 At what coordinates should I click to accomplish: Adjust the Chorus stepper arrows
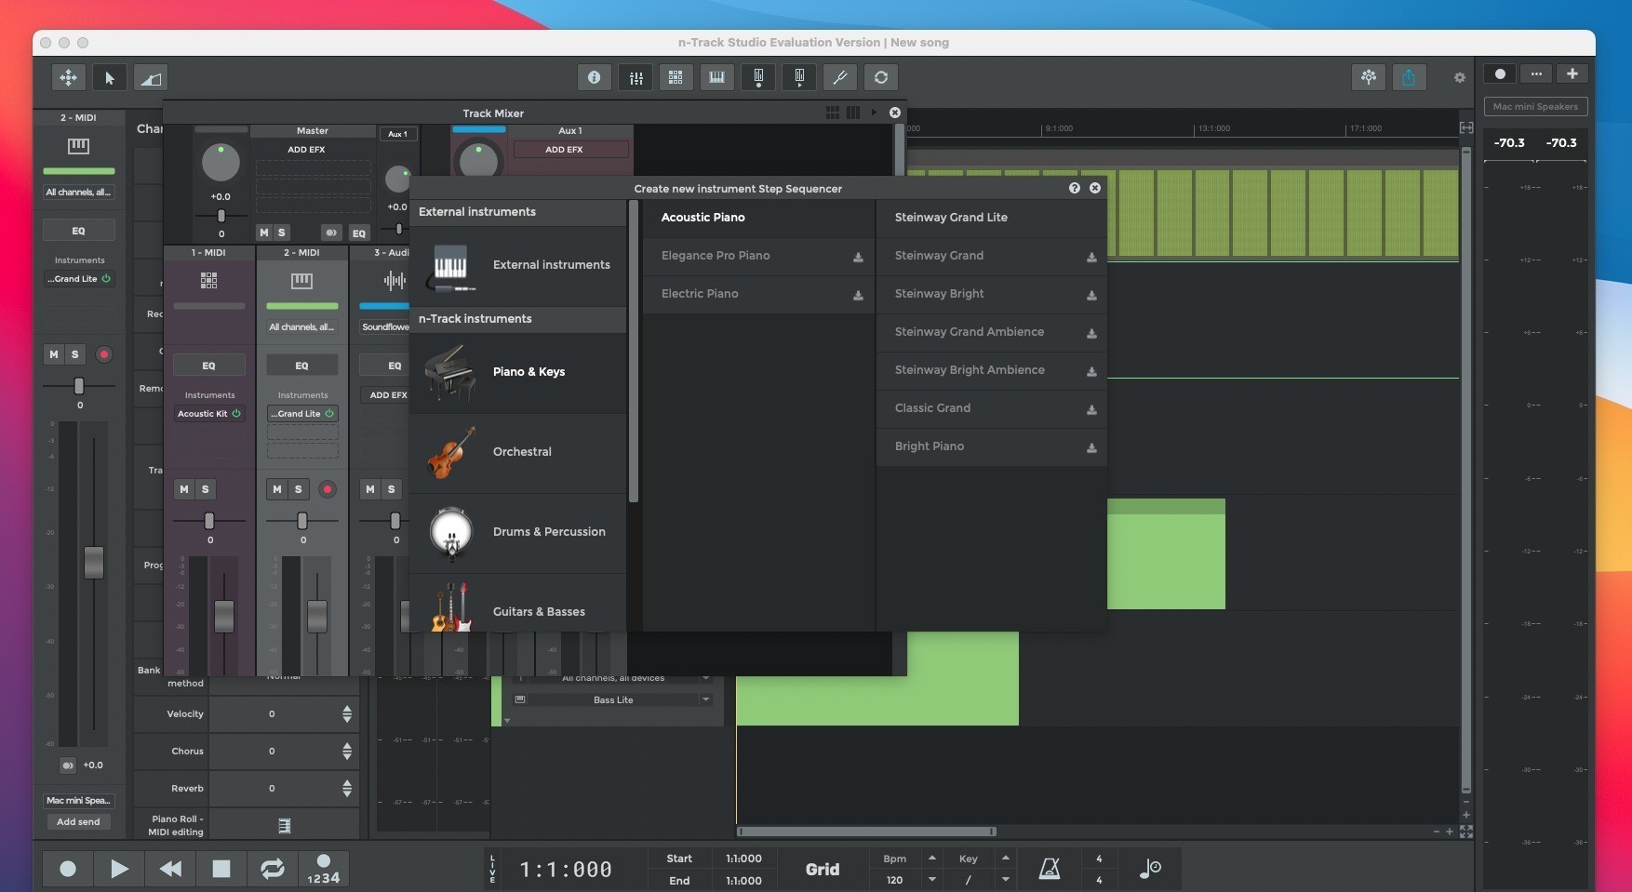[x=347, y=751]
